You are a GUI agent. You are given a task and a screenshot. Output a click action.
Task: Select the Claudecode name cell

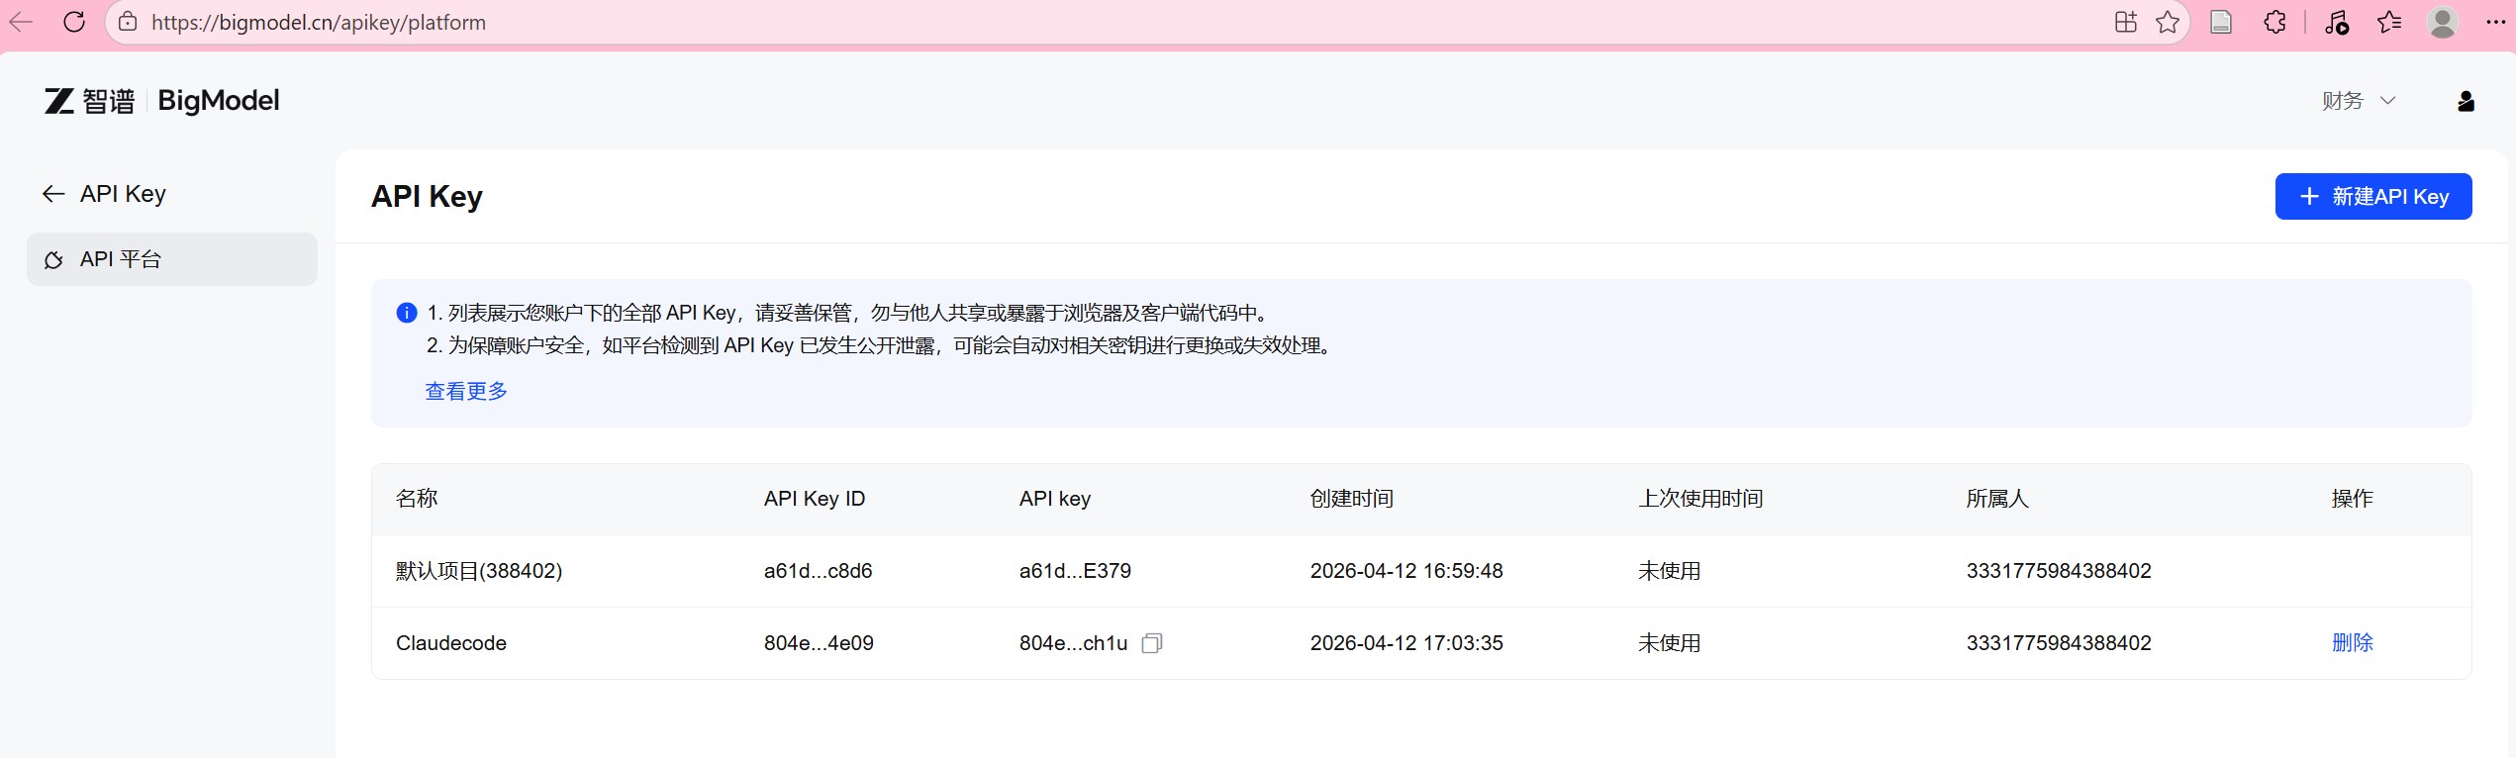coord(451,643)
